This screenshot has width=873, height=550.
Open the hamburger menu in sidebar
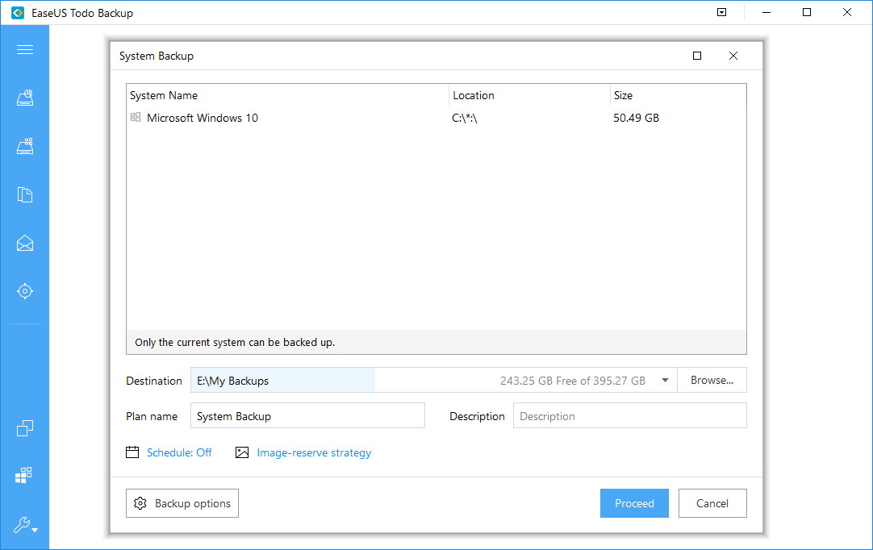click(x=24, y=49)
